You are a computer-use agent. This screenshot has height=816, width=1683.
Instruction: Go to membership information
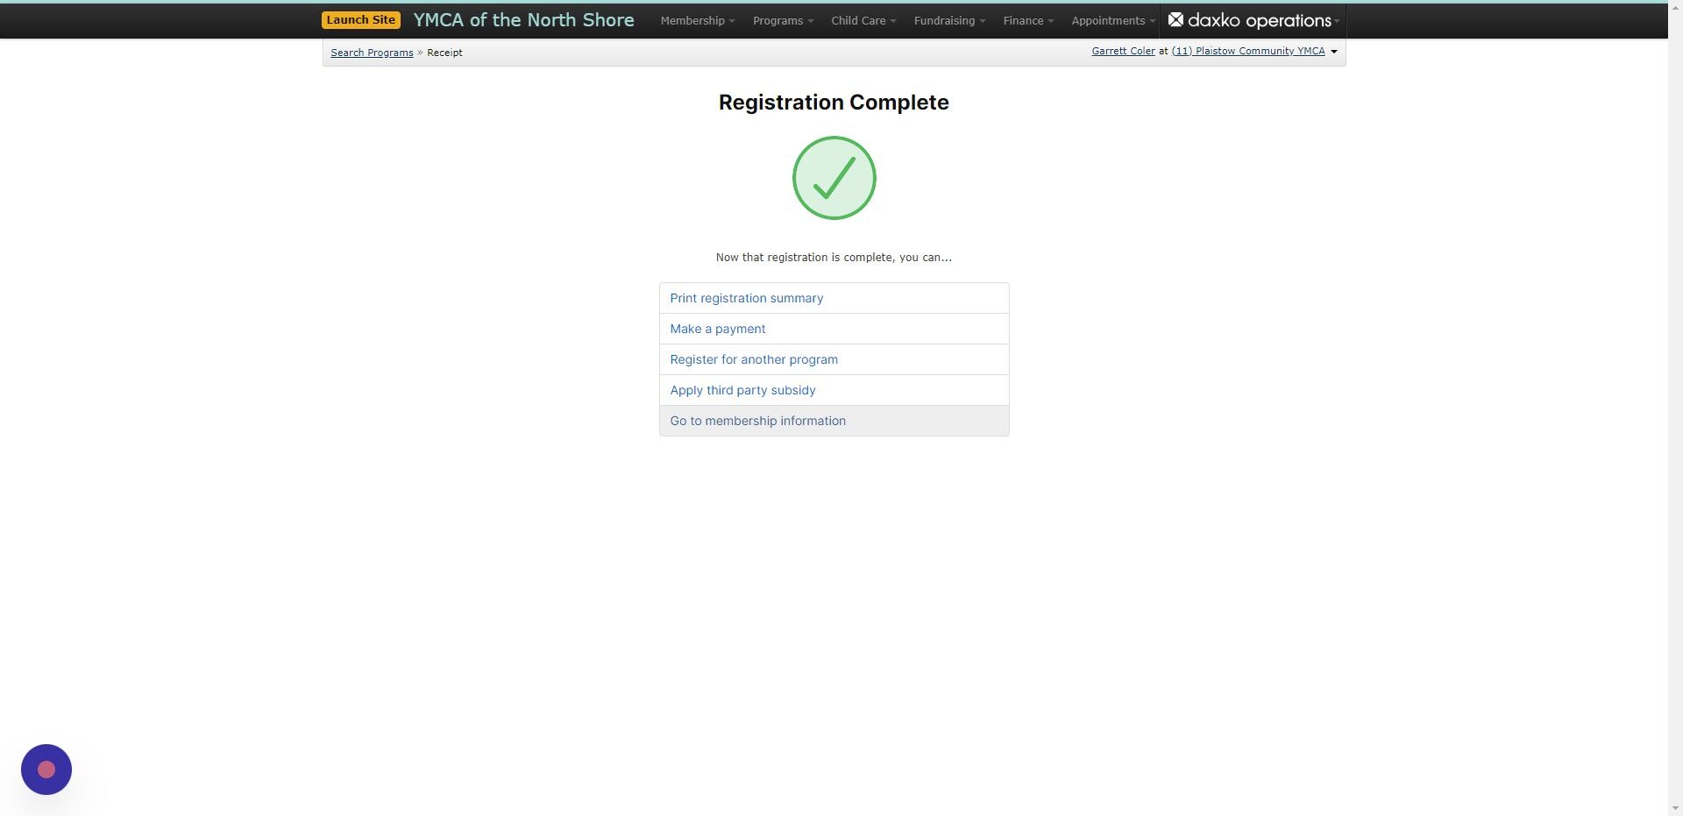pos(834,421)
